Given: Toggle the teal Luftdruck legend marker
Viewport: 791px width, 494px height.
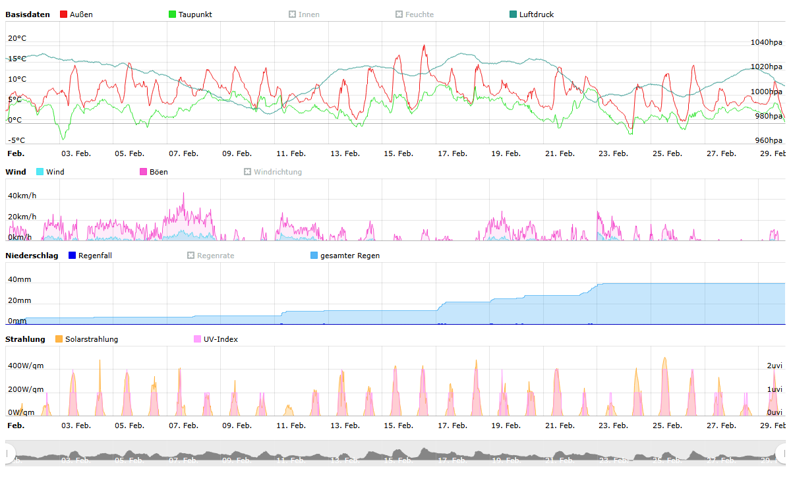Looking at the screenshot, I should [513, 14].
